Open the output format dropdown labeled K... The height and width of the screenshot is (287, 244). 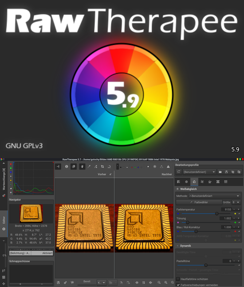coord(102,283)
